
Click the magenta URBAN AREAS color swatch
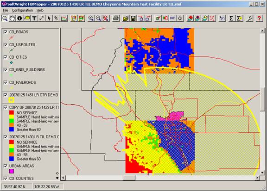coord(12,171)
